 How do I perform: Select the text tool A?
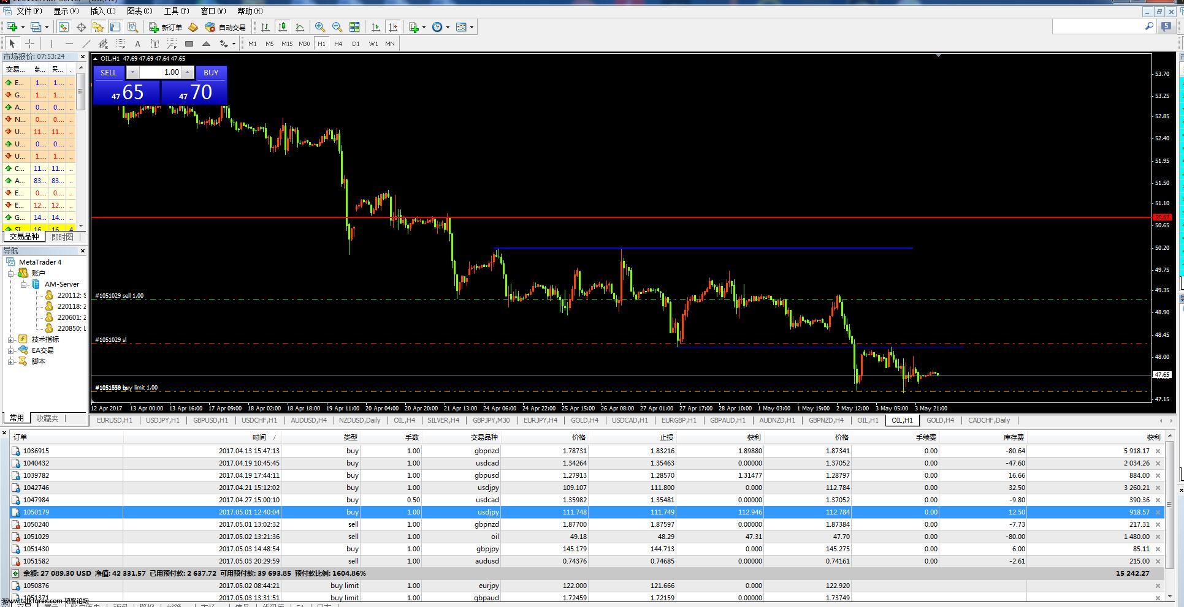click(137, 43)
